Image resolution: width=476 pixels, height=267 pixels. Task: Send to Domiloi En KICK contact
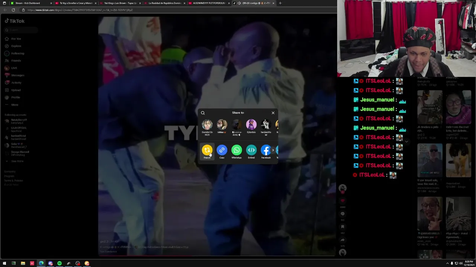[207, 125]
